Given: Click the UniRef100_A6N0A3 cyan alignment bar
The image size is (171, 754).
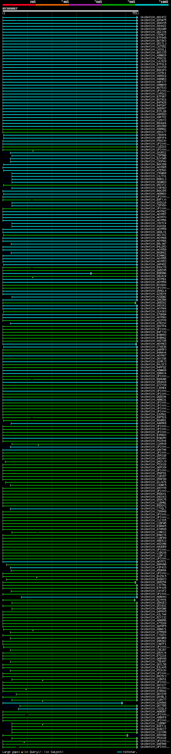Looking at the screenshot, I should [79, 597].
